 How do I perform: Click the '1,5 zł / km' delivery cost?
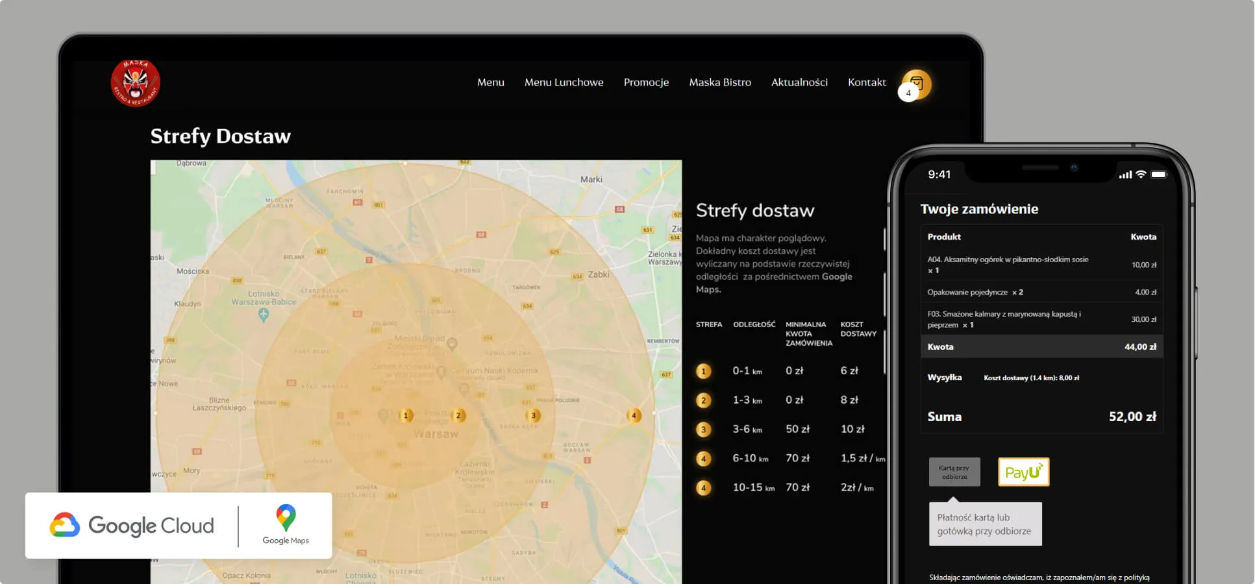[863, 458]
